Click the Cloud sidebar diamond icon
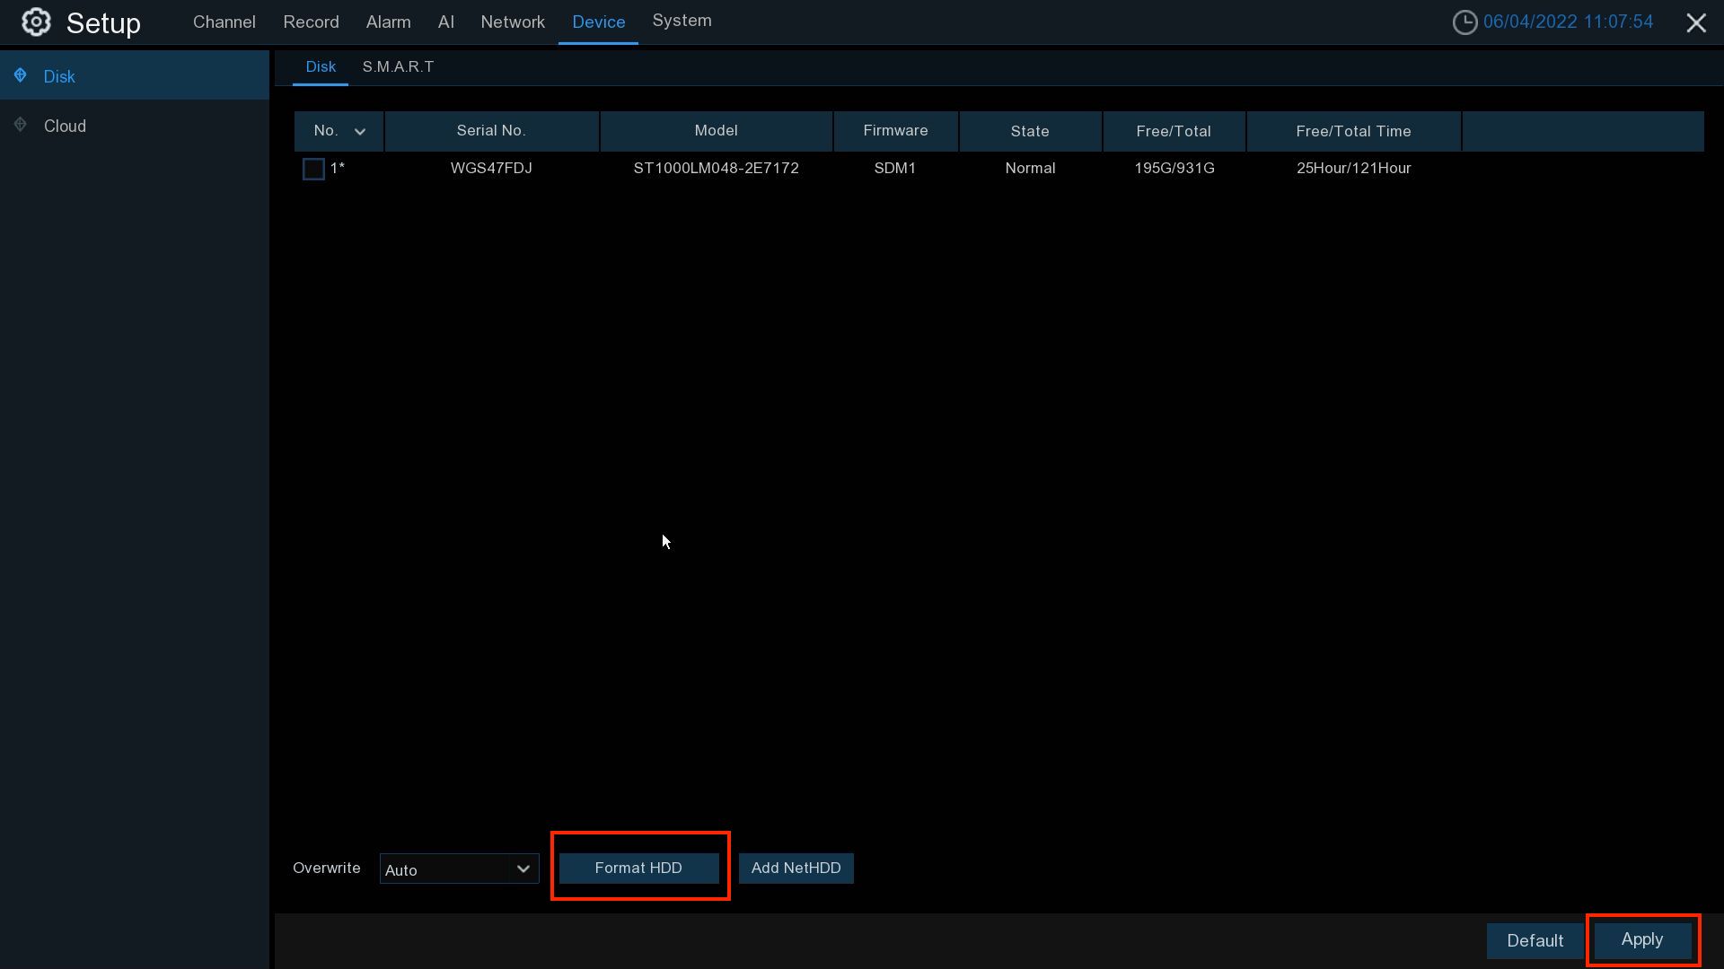This screenshot has height=969, width=1724. [21, 126]
